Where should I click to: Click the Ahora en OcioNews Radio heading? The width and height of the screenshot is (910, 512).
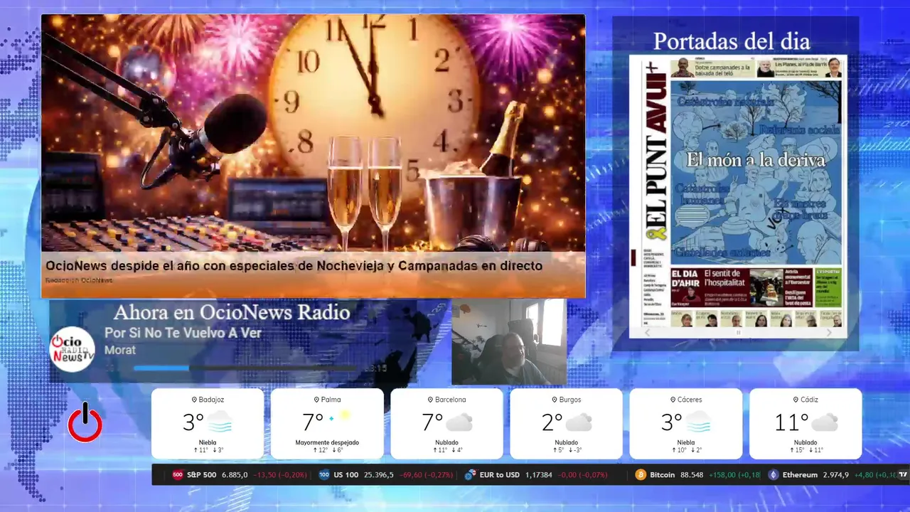coord(232,312)
